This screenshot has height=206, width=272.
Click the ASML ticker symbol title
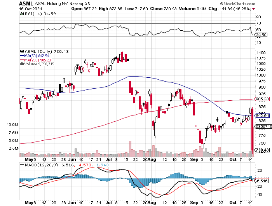pyautogui.click(x=28, y=3)
